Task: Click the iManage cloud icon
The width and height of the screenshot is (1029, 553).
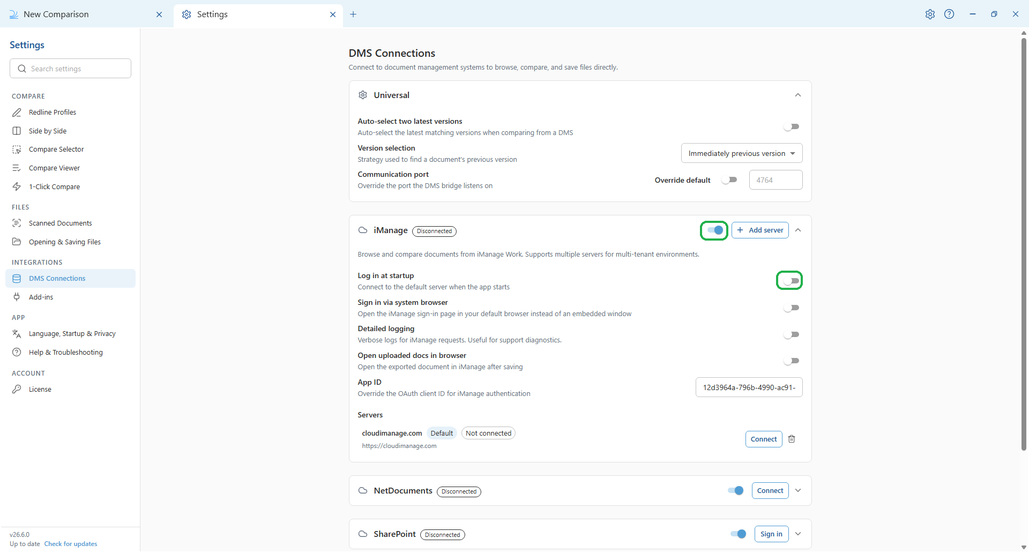Action: [x=363, y=230]
